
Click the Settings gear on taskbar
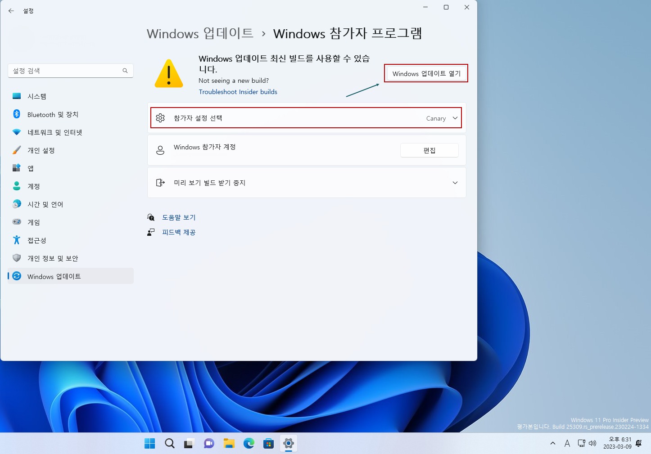[289, 443]
